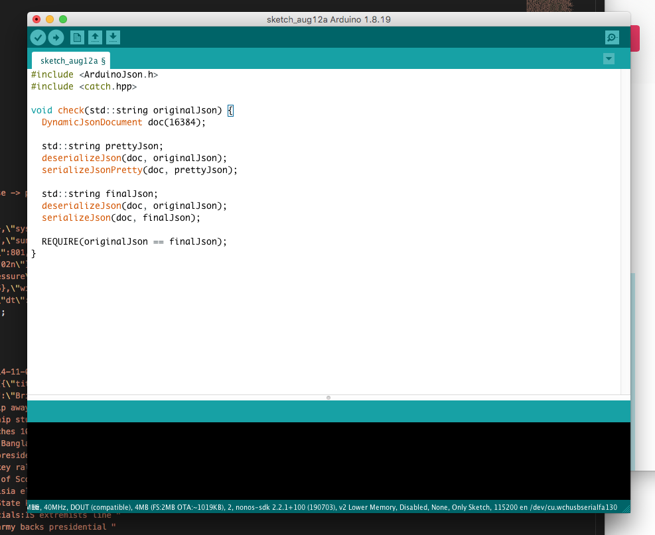The image size is (655, 535).
Task: Click '/dev/cu.wchusbserialfa130' port in status bar
Action: tap(573, 507)
